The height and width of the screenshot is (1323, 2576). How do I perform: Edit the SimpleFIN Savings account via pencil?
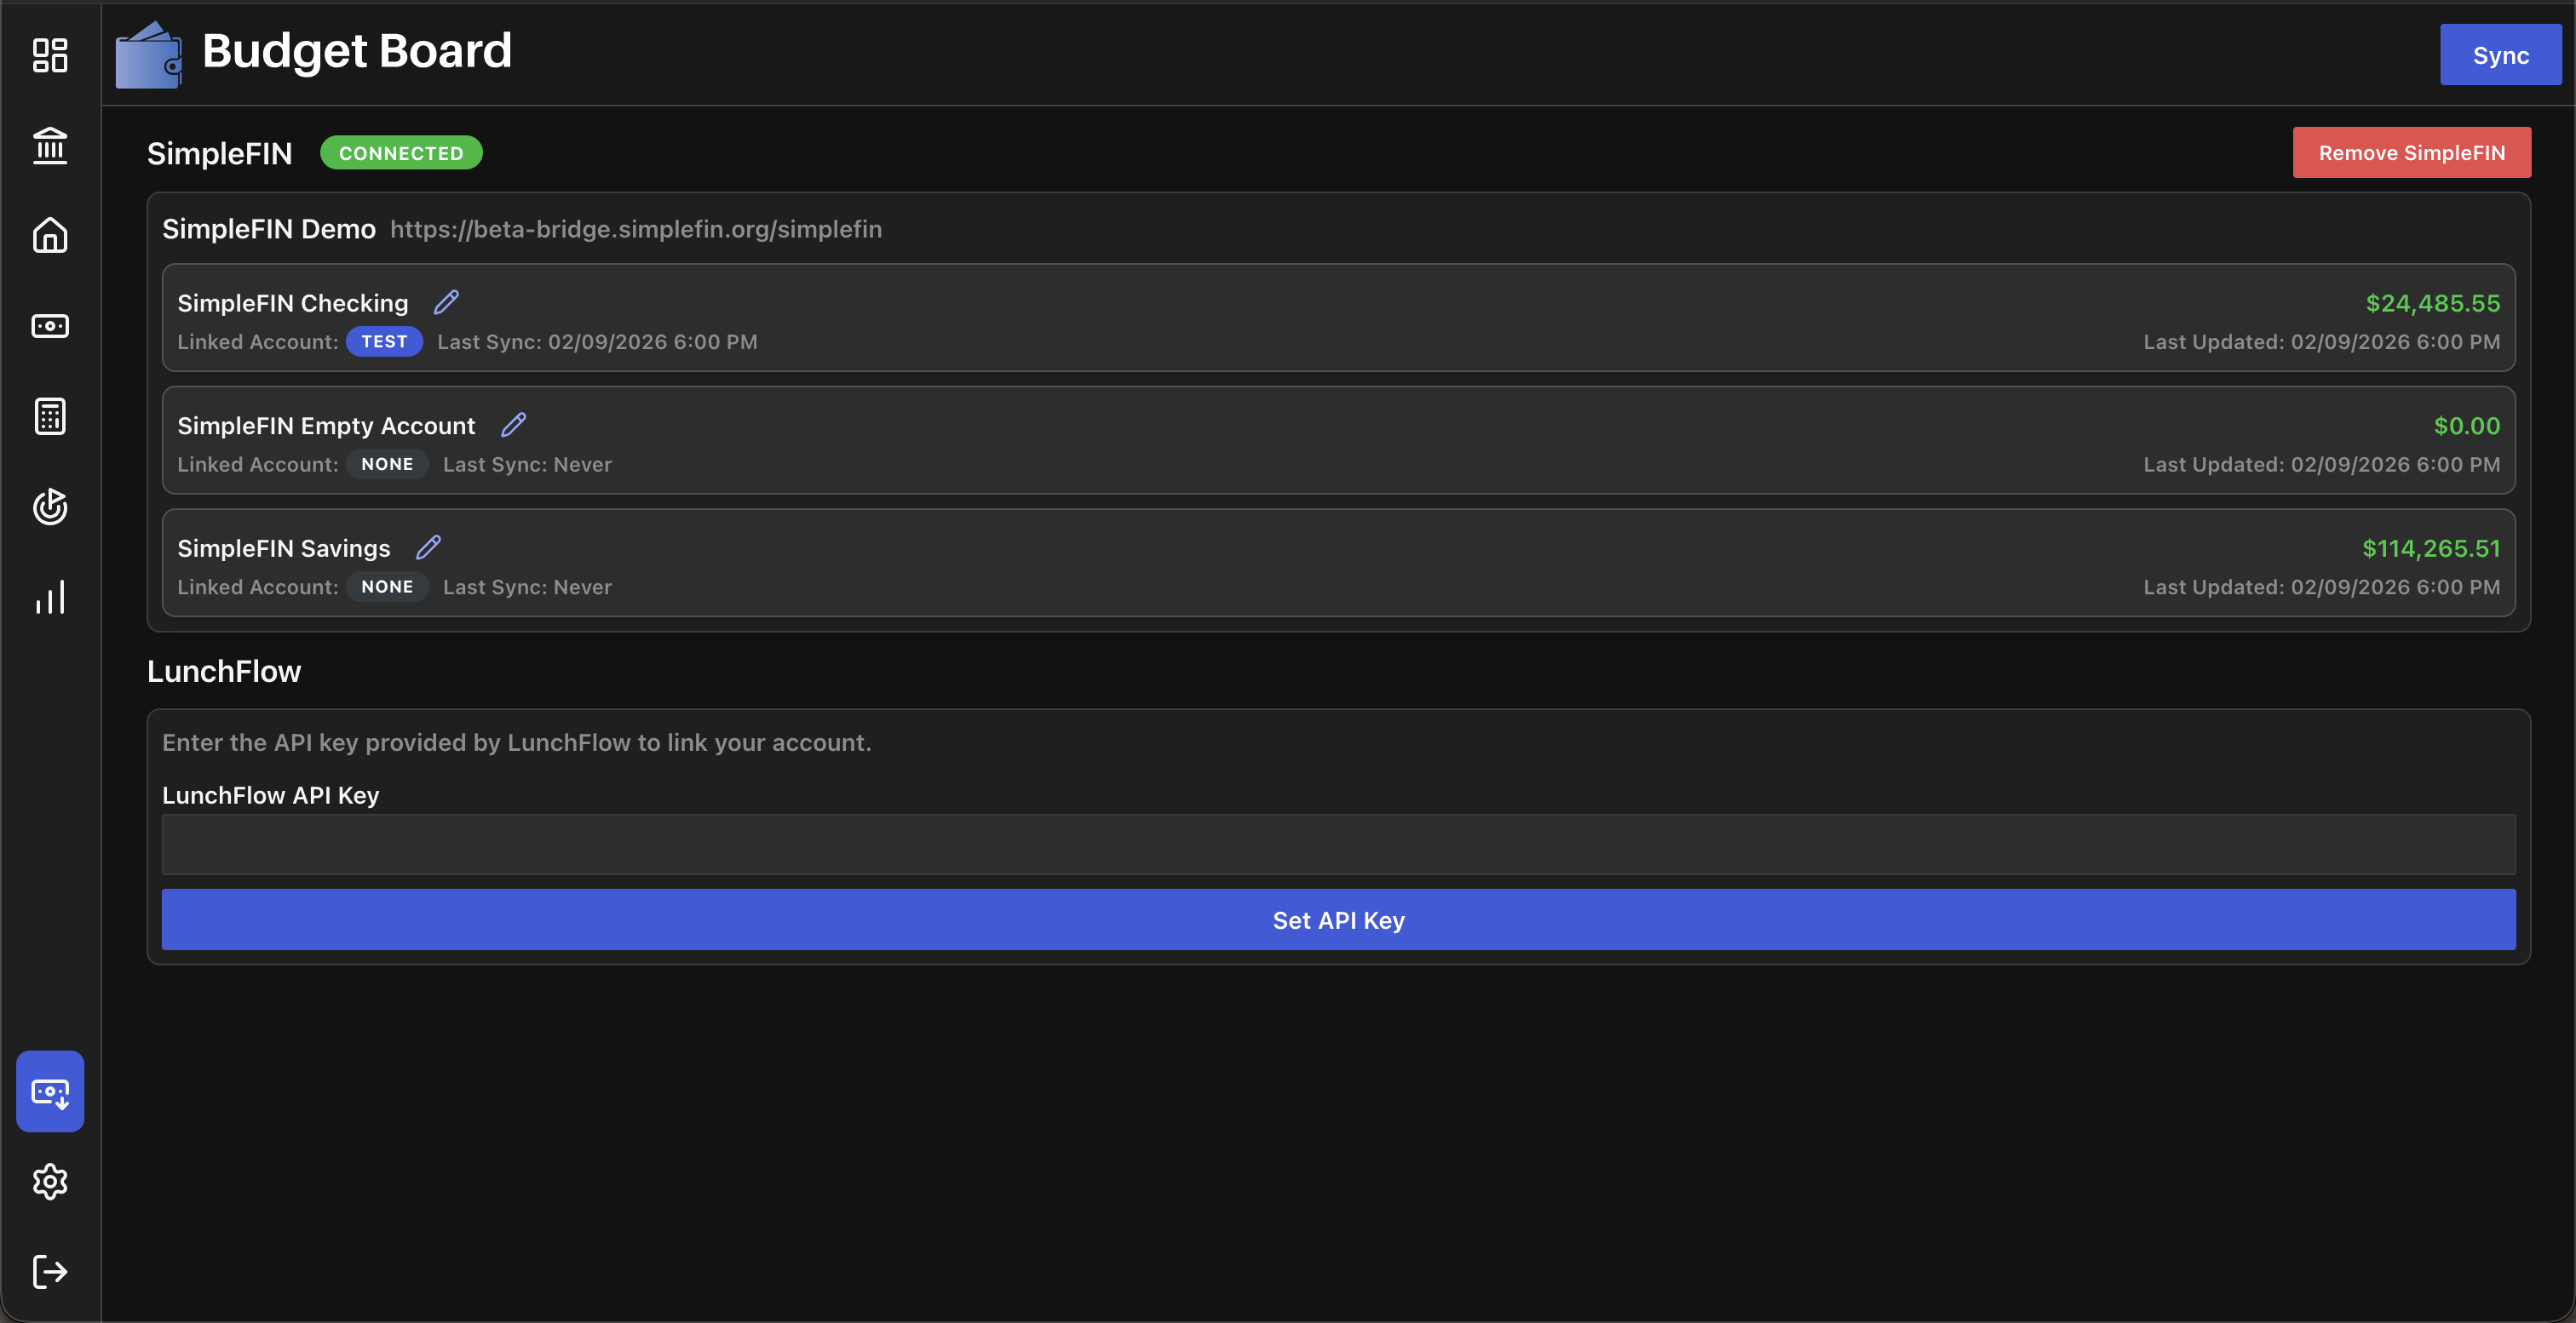coord(428,547)
